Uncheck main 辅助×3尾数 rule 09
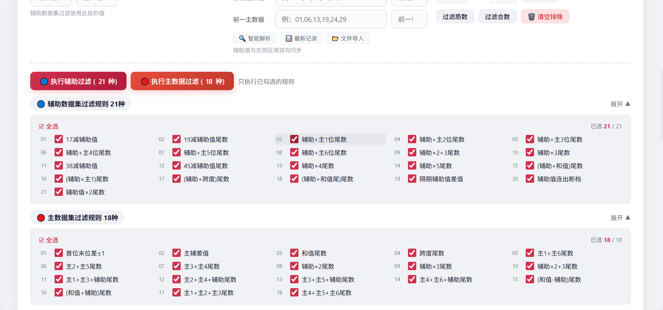Screen dimensions: 663x310 pos(412,266)
